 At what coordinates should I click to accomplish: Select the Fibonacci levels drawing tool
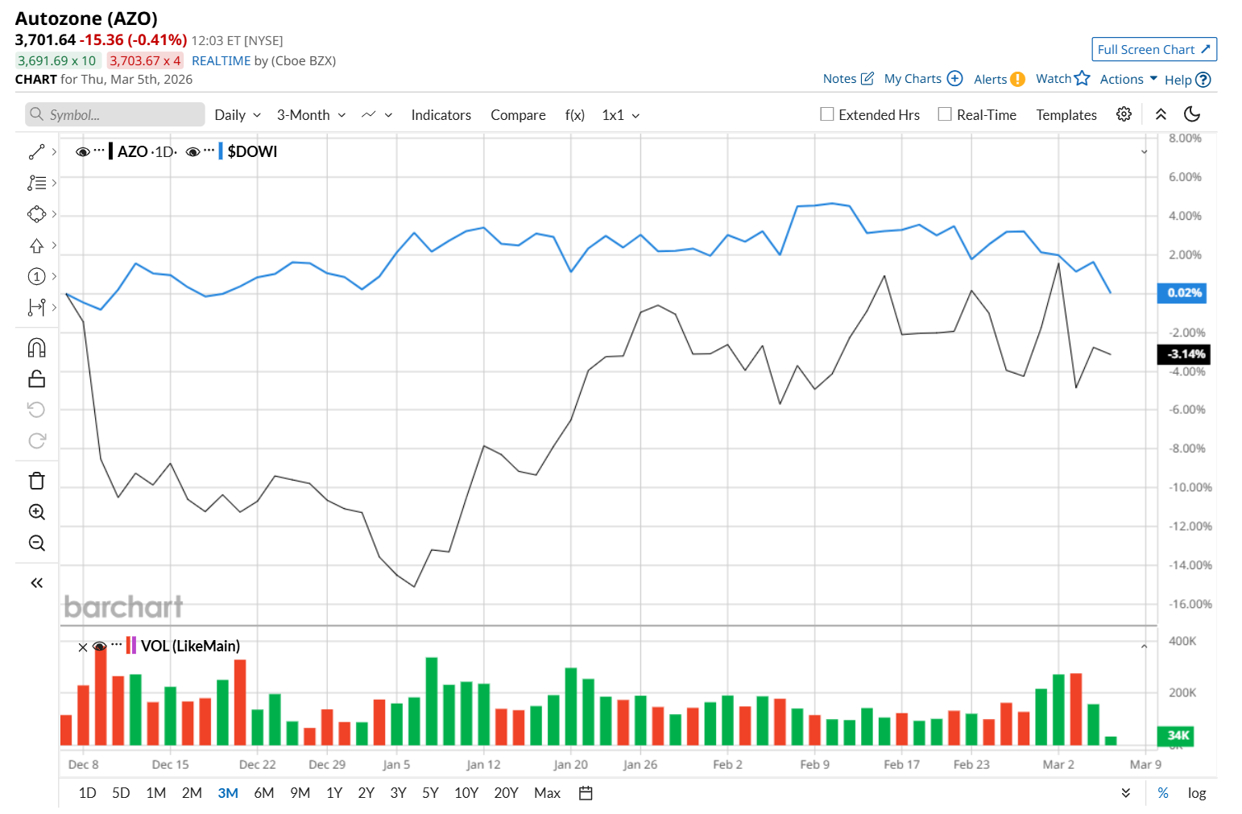click(36, 183)
